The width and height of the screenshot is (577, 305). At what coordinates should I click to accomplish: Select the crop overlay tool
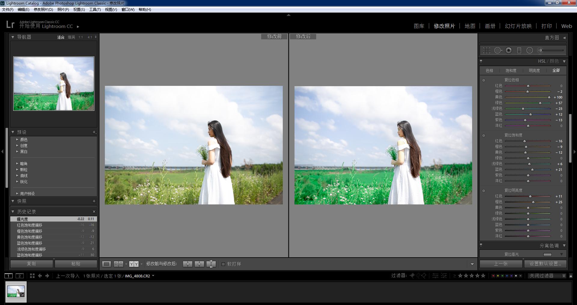pyautogui.click(x=487, y=50)
